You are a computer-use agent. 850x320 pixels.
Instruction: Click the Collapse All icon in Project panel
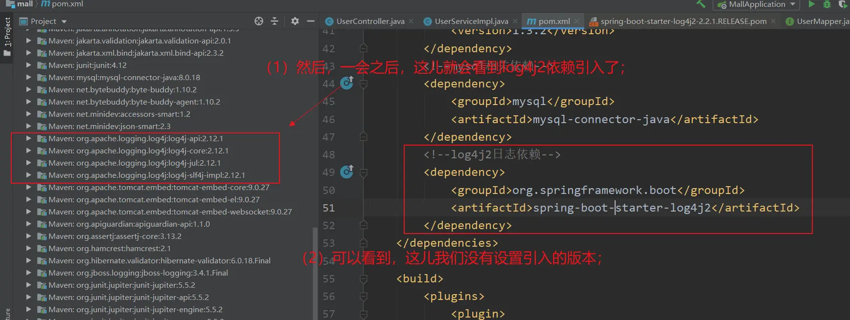point(275,21)
